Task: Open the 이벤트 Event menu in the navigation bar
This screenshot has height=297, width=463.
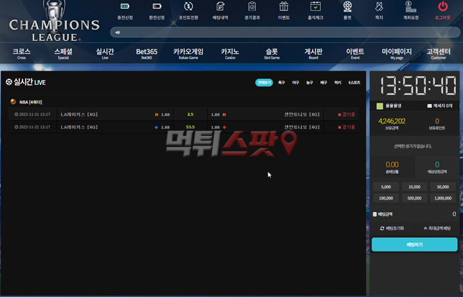Action: click(x=355, y=53)
